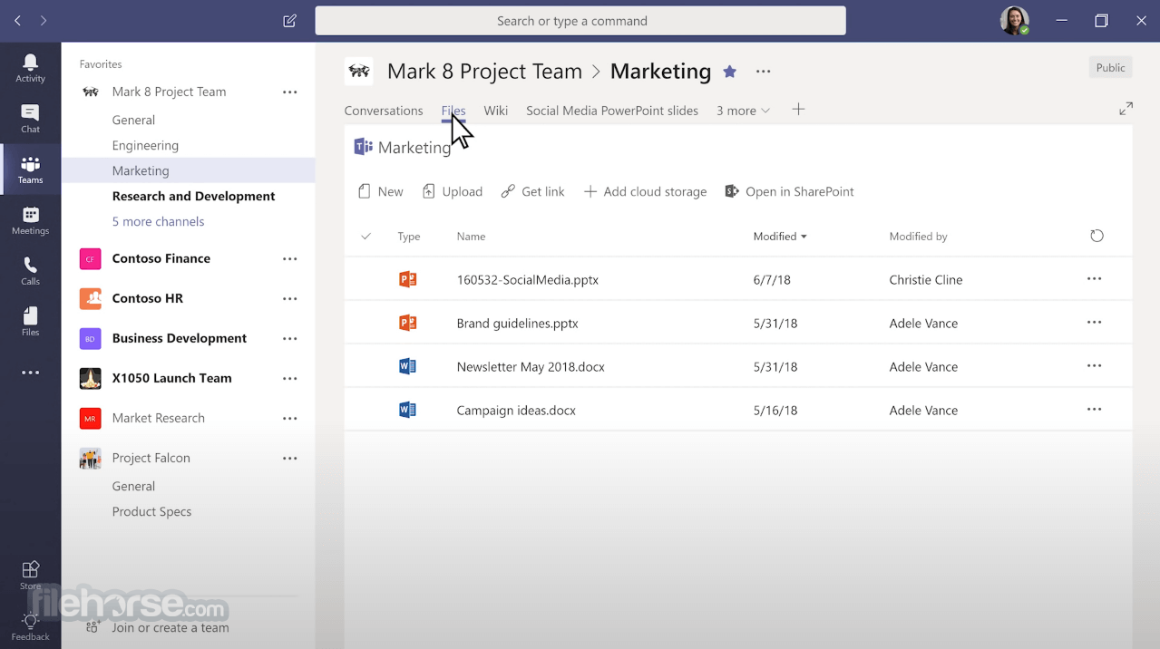Open Mark 8 Project Team options ellipsis

[289, 92]
